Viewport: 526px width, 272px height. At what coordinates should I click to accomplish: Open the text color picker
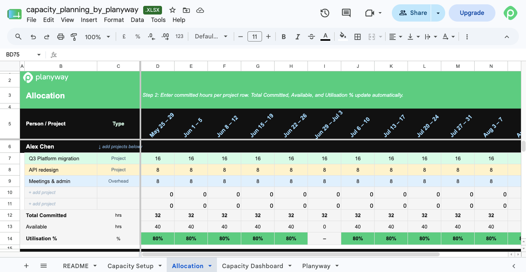click(325, 36)
